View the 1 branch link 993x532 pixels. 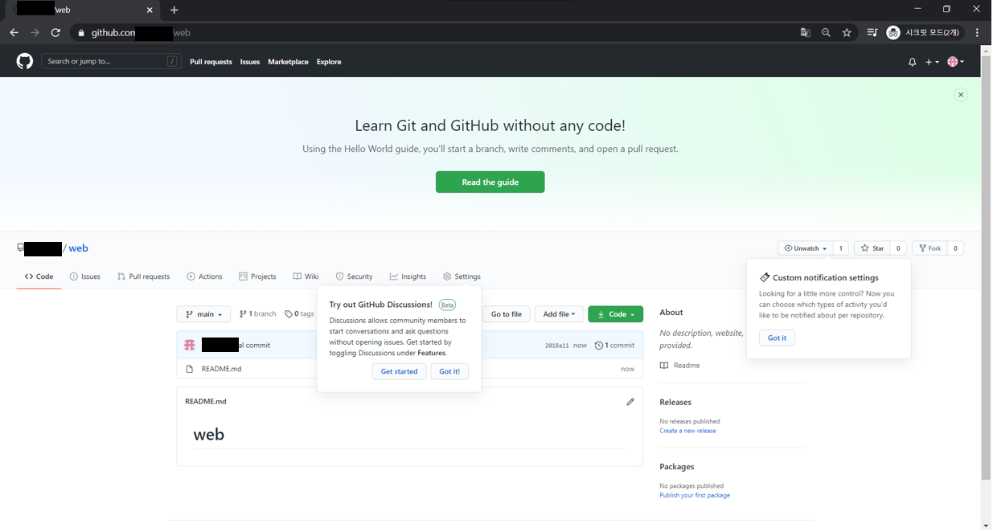(x=257, y=314)
